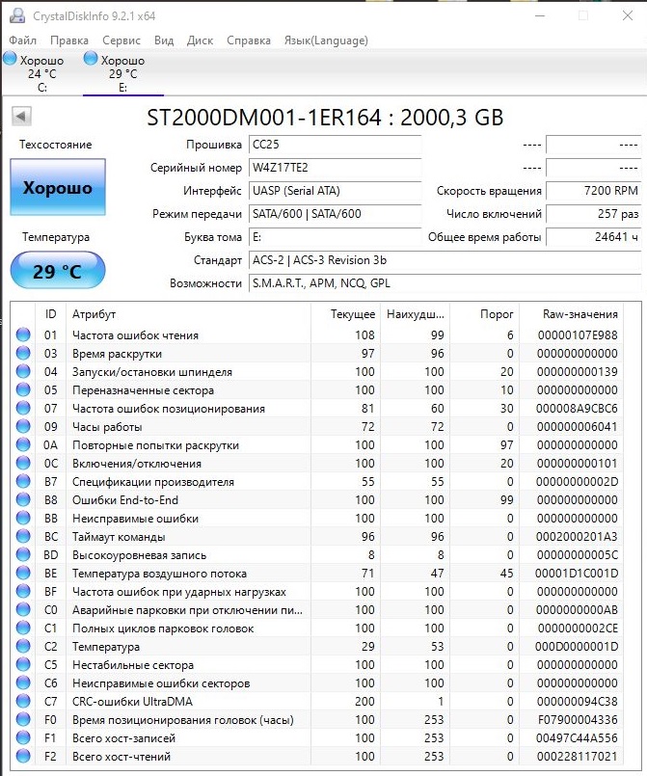Click status orb for Ошибки End-to-End
This screenshot has height=776, width=647.
coord(23,499)
